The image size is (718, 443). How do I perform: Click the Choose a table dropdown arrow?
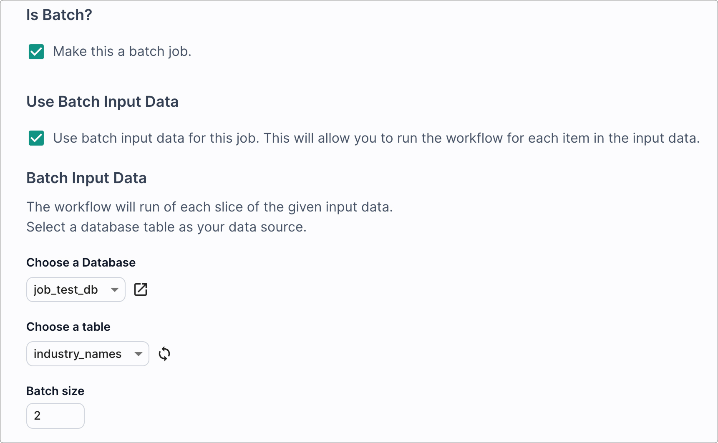pyautogui.click(x=139, y=353)
